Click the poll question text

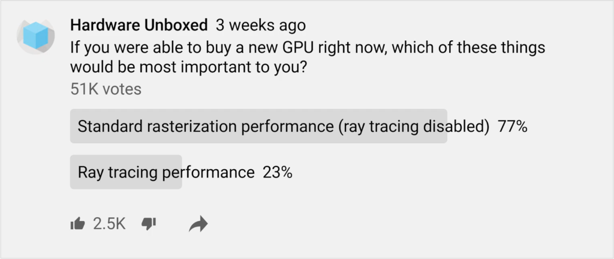click(307, 48)
